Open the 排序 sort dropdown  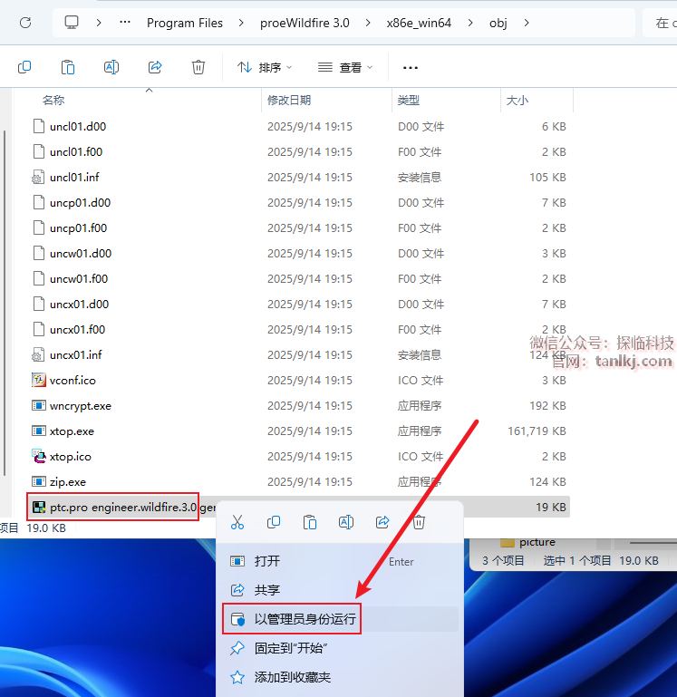pyautogui.click(x=265, y=67)
